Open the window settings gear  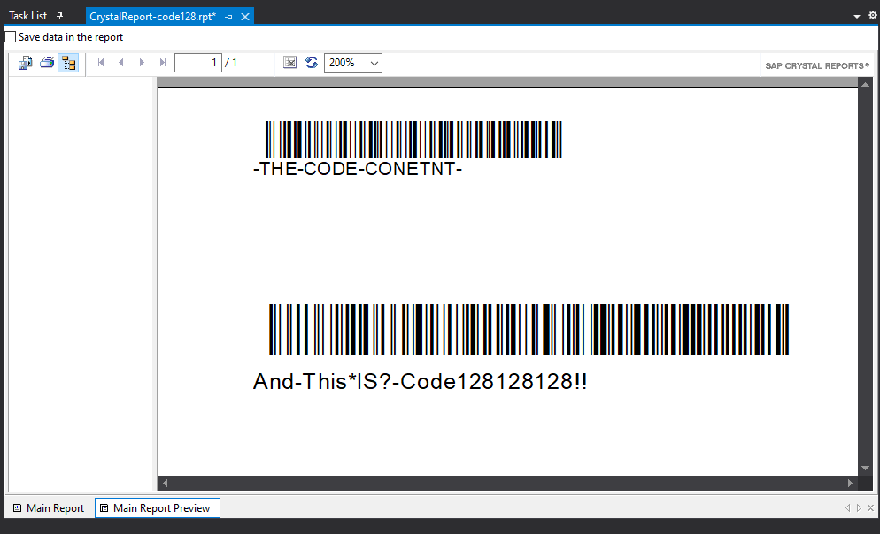pyautogui.click(x=873, y=16)
